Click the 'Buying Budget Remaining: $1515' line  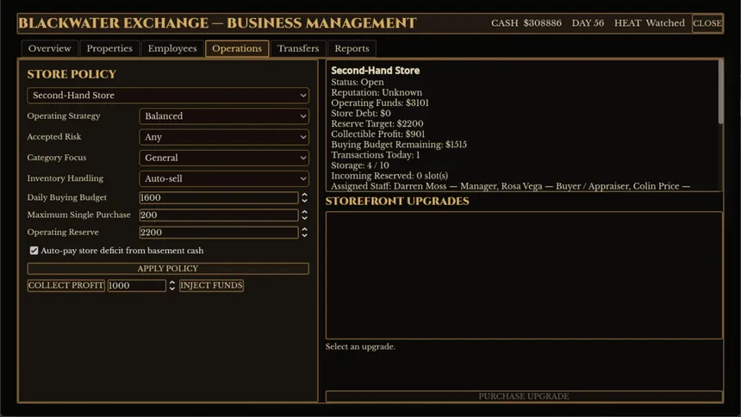399,145
